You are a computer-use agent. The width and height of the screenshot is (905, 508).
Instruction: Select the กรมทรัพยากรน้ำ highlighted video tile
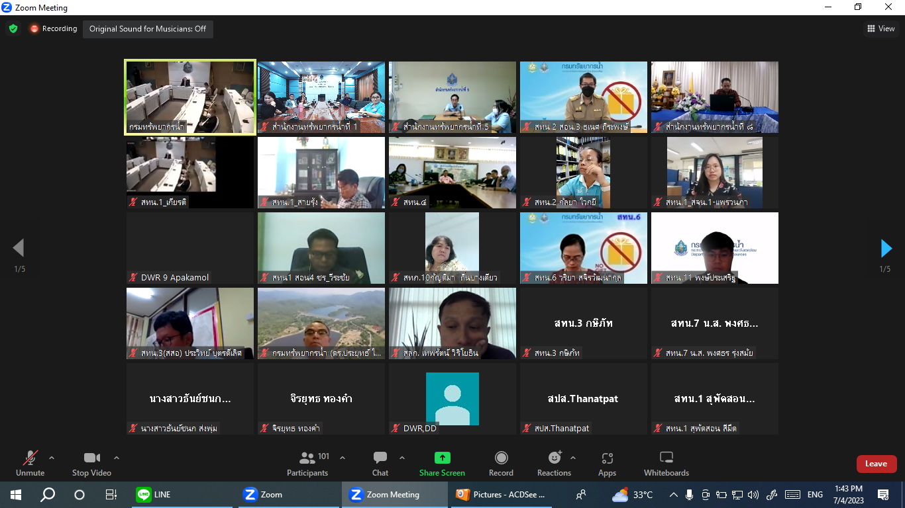pos(190,97)
